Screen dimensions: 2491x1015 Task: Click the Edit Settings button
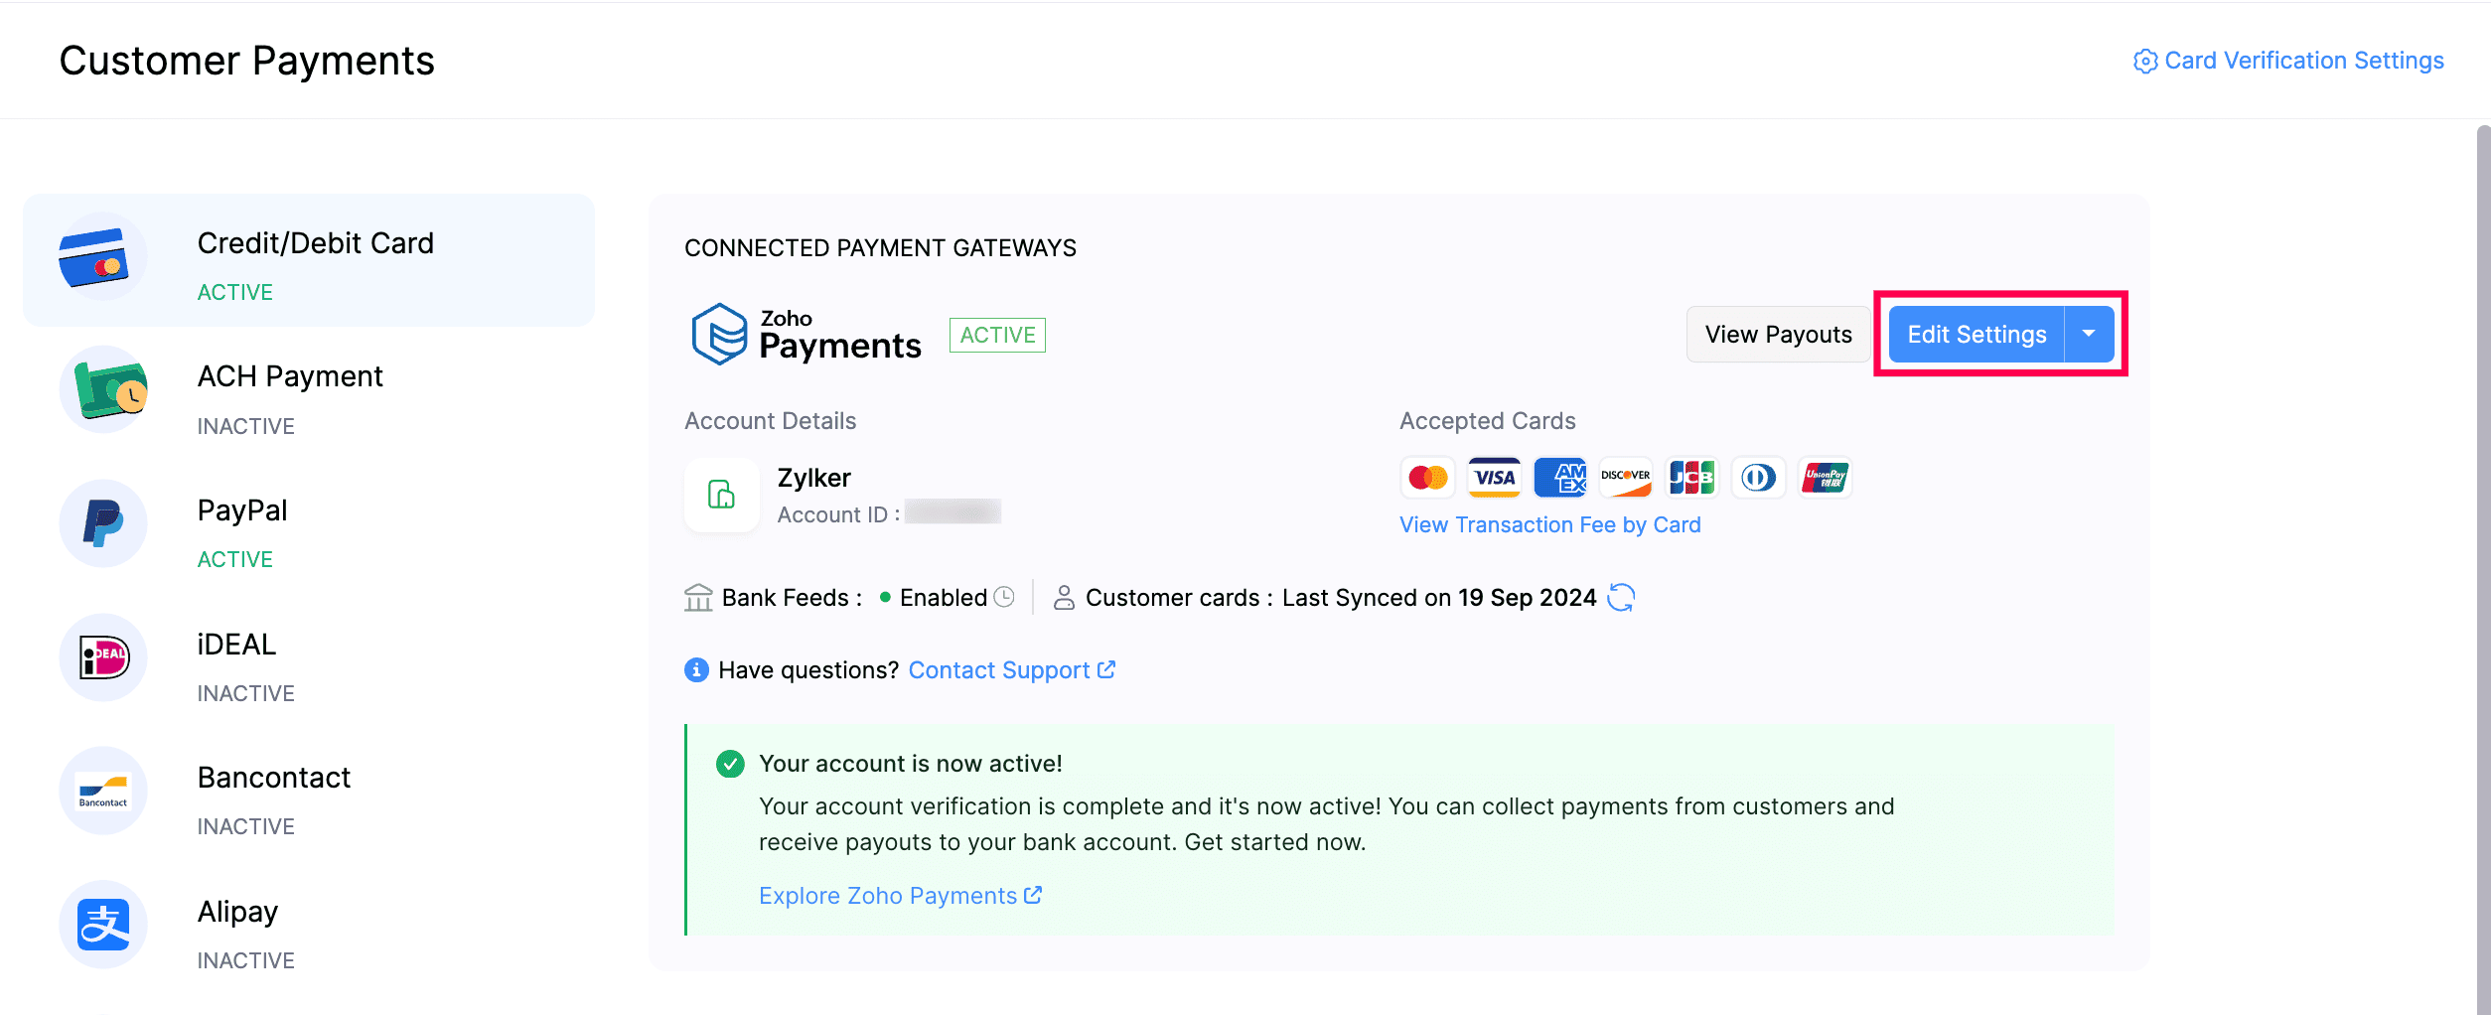coord(1976,335)
